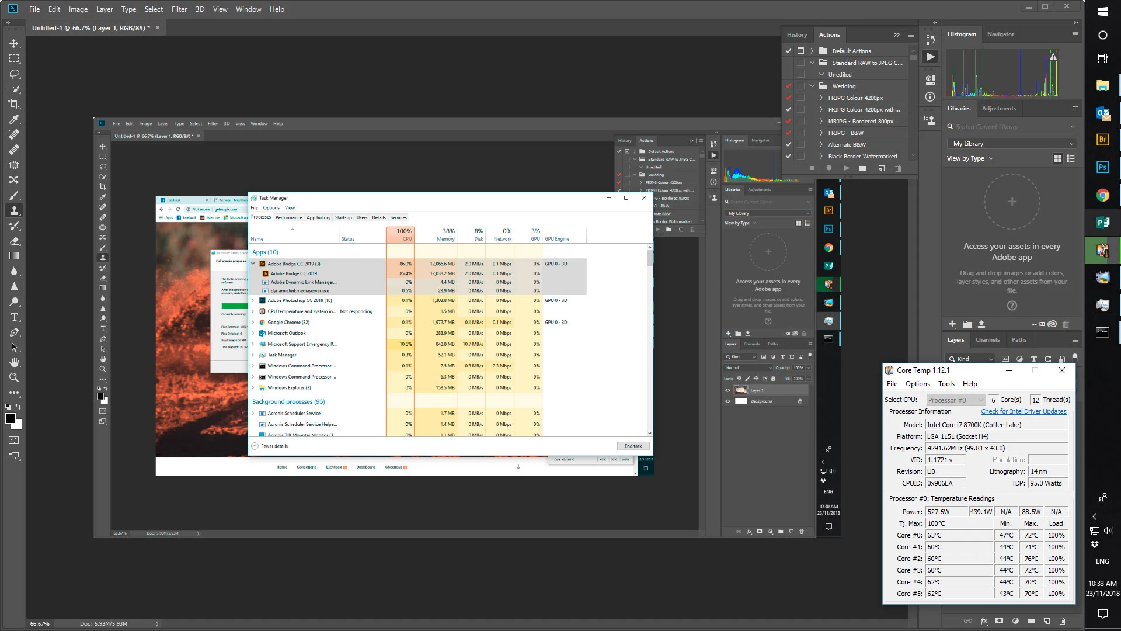Select the Crop tool
Viewport: 1121px width, 631px height.
point(14,104)
